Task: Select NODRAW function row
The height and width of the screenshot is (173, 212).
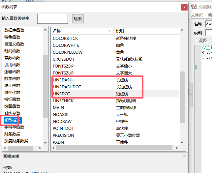Action: point(115,121)
